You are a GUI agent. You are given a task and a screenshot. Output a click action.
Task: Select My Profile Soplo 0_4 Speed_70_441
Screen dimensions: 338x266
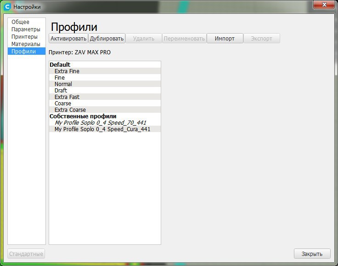coord(105,123)
